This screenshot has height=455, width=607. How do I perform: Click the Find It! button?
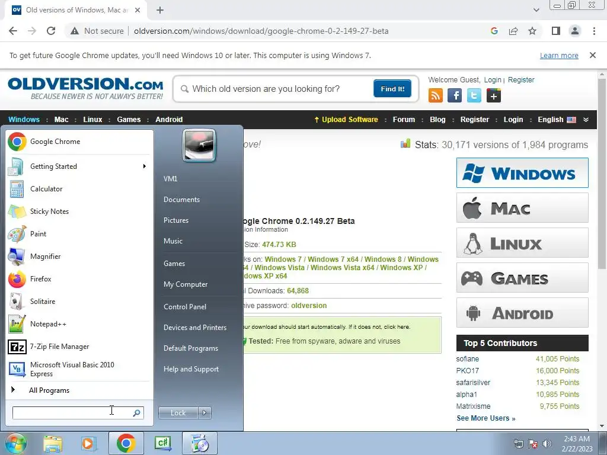click(x=392, y=89)
